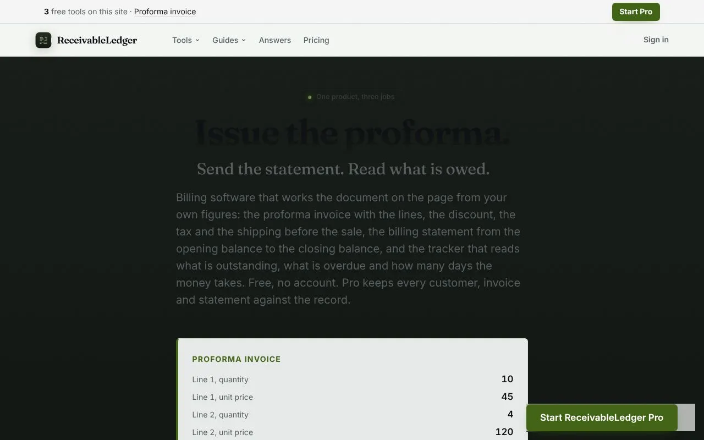Image resolution: width=704 pixels, height=440 pixels.
Task: Select the Line 1, quantity value 10
Action: tap(507, 379)
